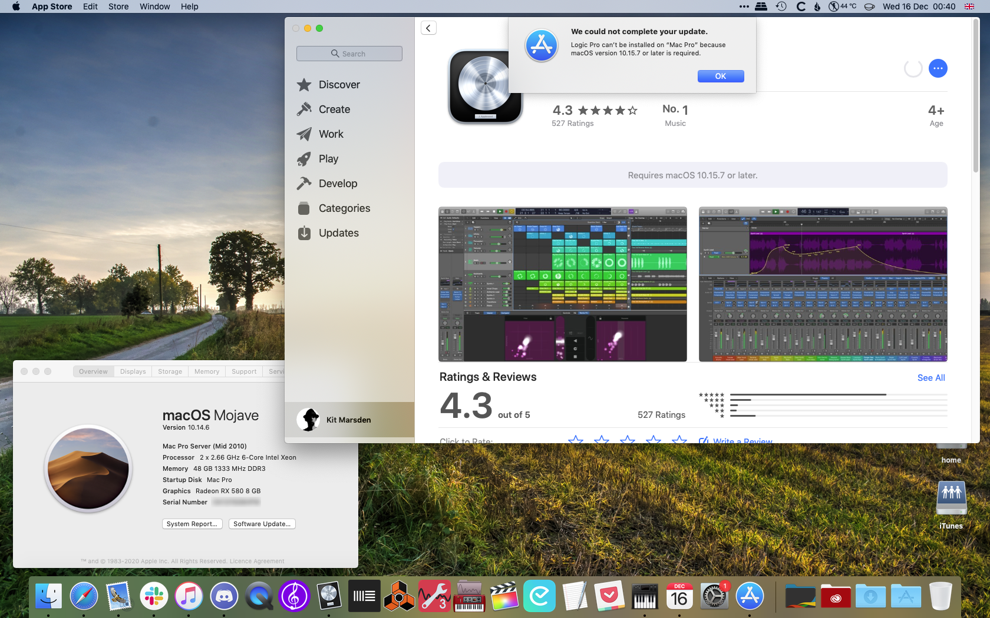This screenshot has height=618, width=990.
Task: Click the App Store window scrollbar
Action: tap(975, 97)
